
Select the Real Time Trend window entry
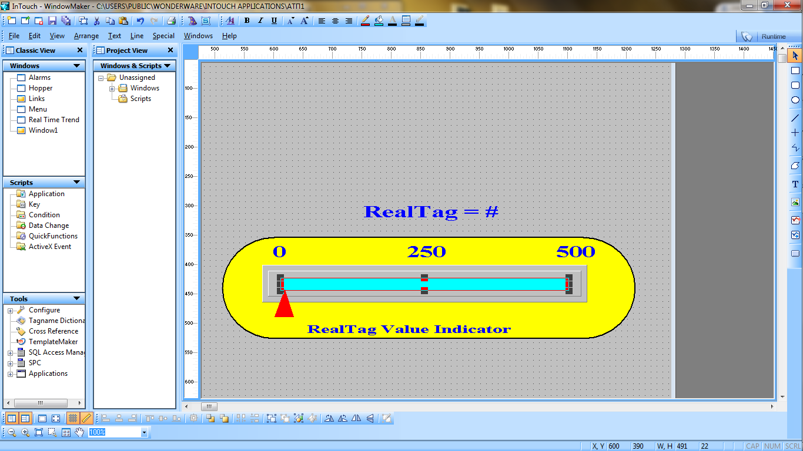pyautogui.click(x=53, y=120)
